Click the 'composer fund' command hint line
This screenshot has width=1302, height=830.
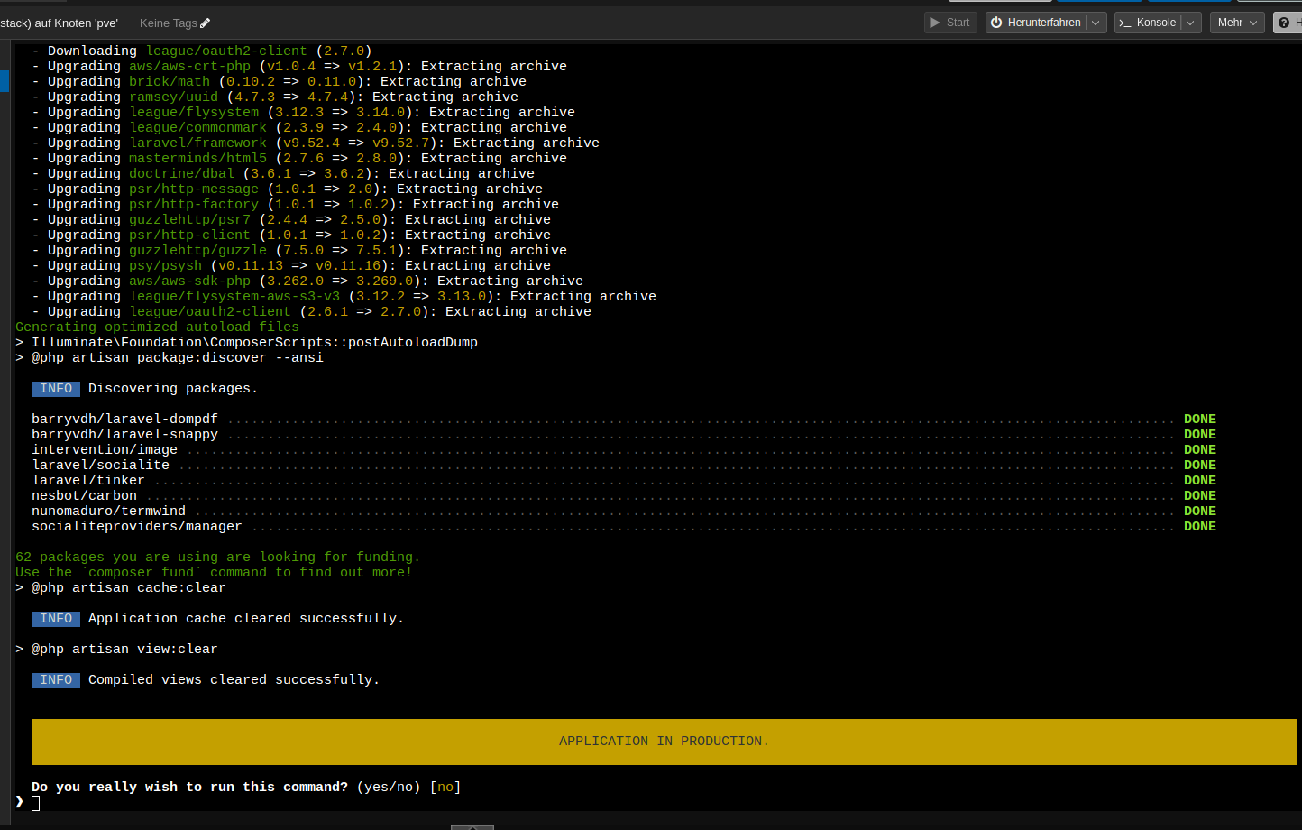[214, 573]
